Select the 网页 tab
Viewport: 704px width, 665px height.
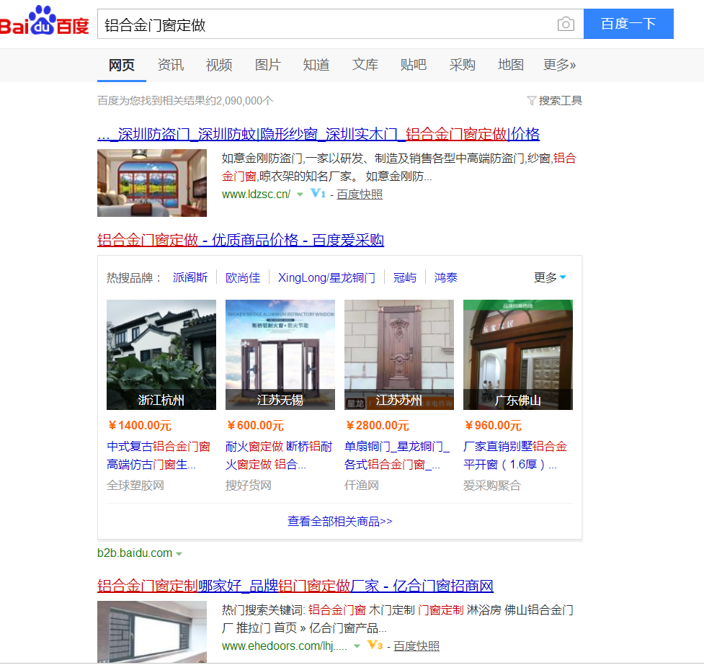[x=122, y=65]
